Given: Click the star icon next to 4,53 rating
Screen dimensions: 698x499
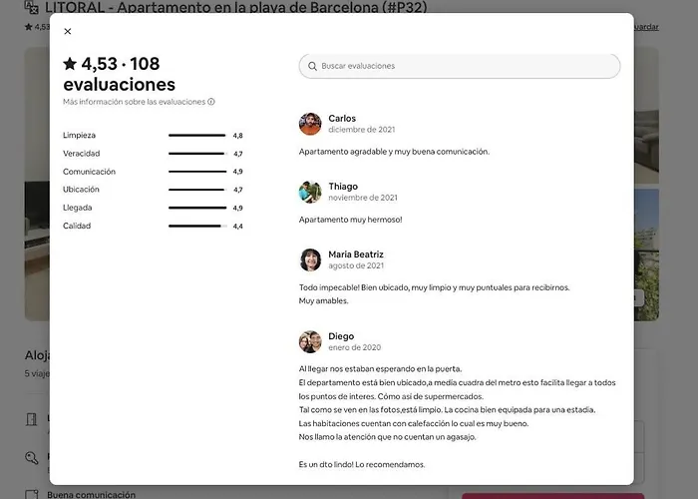Looking at the screenshot, I should [x=70, y=64].
